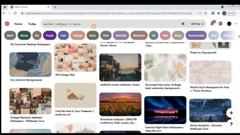This screenshot has width=240, height=135.
Task: Go to Home in Pinterest header
Action: click(x=18, y=24)
